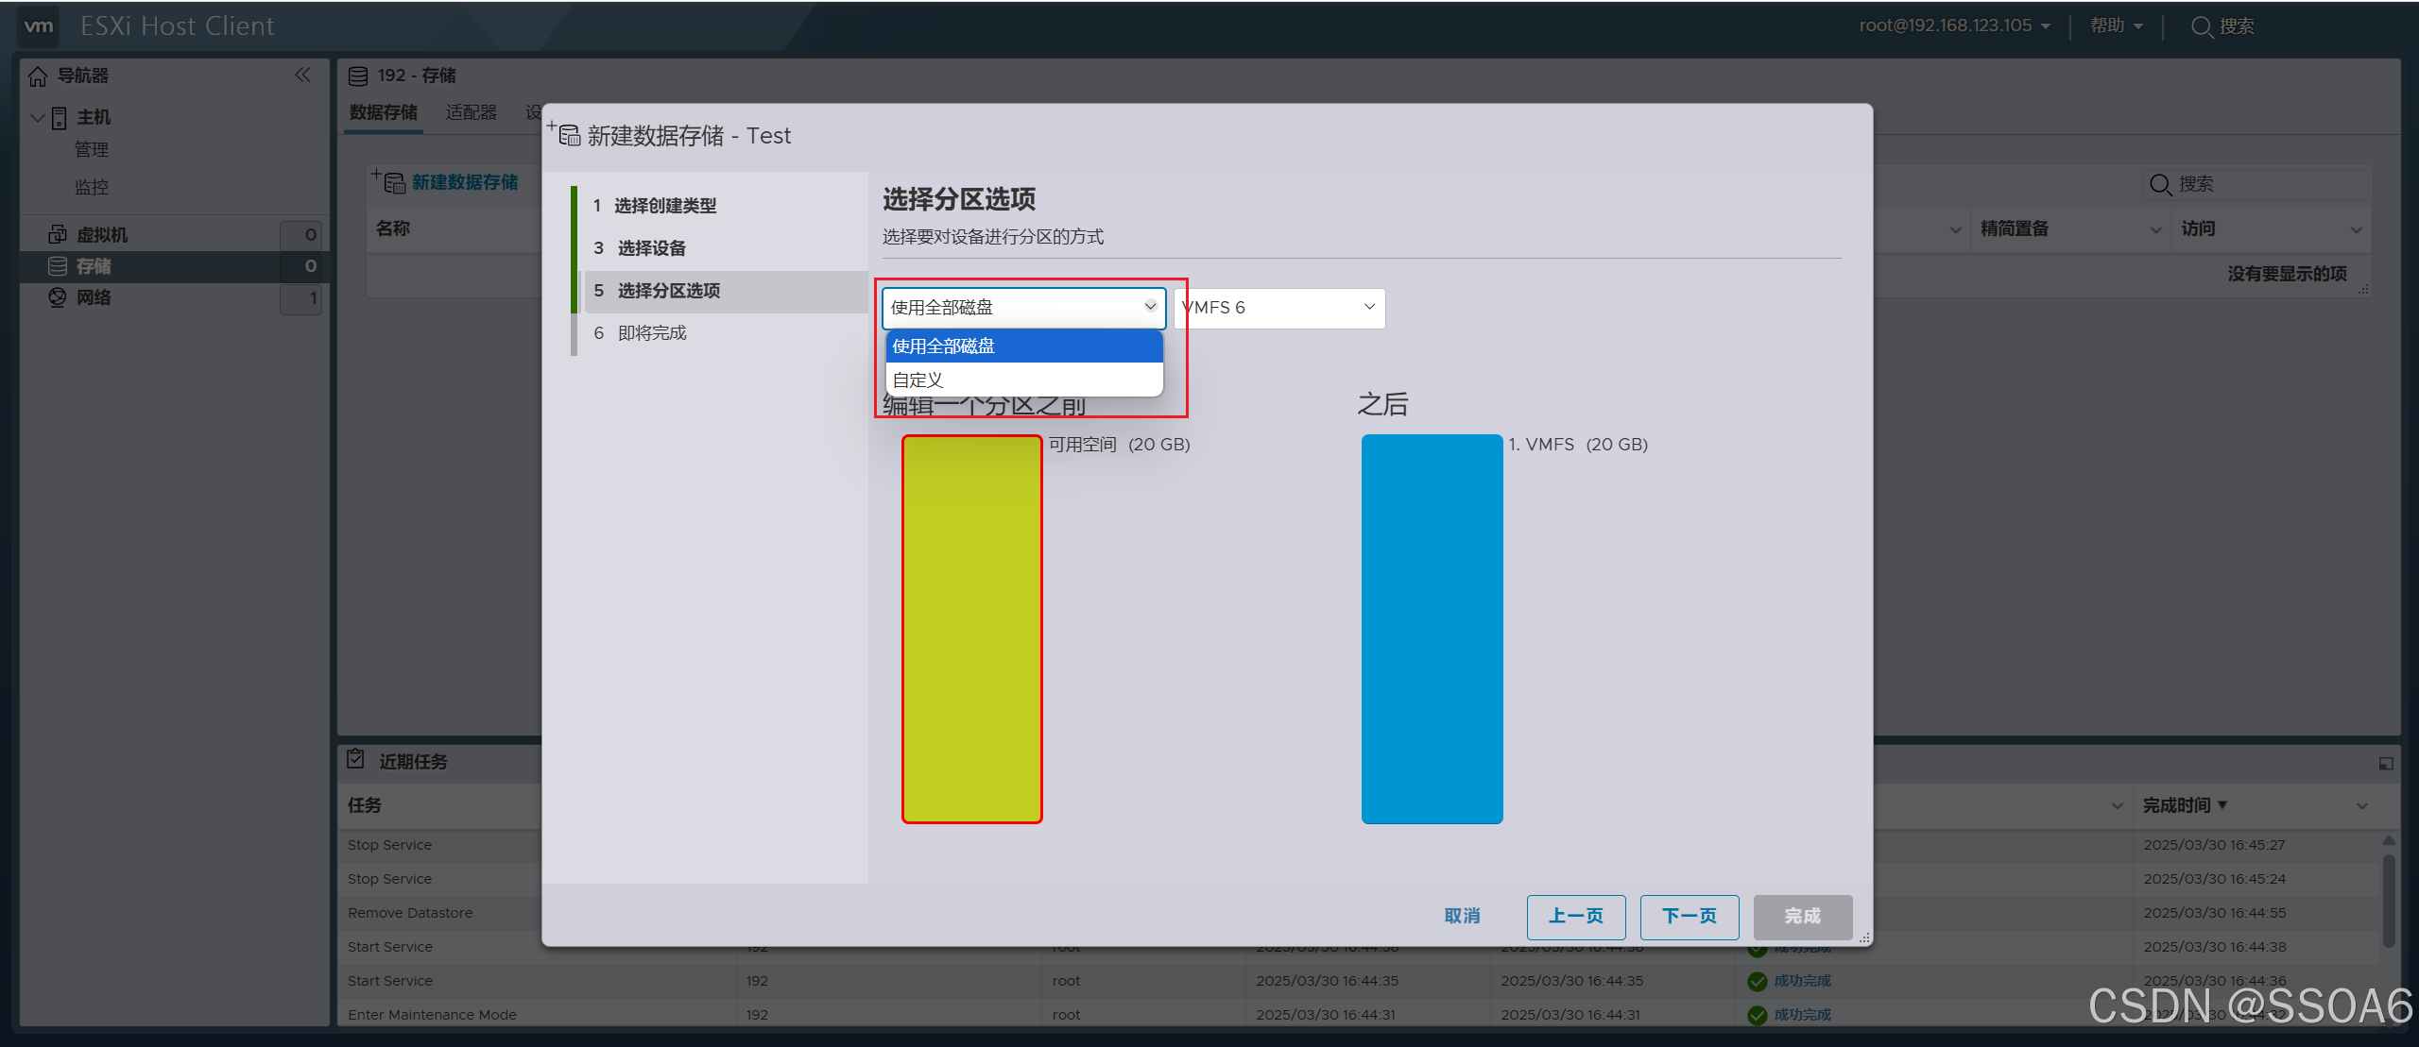Click the datastore search input field
Image resolution: width=2419 pixels, height=1047 pixels.
click(x=2268, y=184)
